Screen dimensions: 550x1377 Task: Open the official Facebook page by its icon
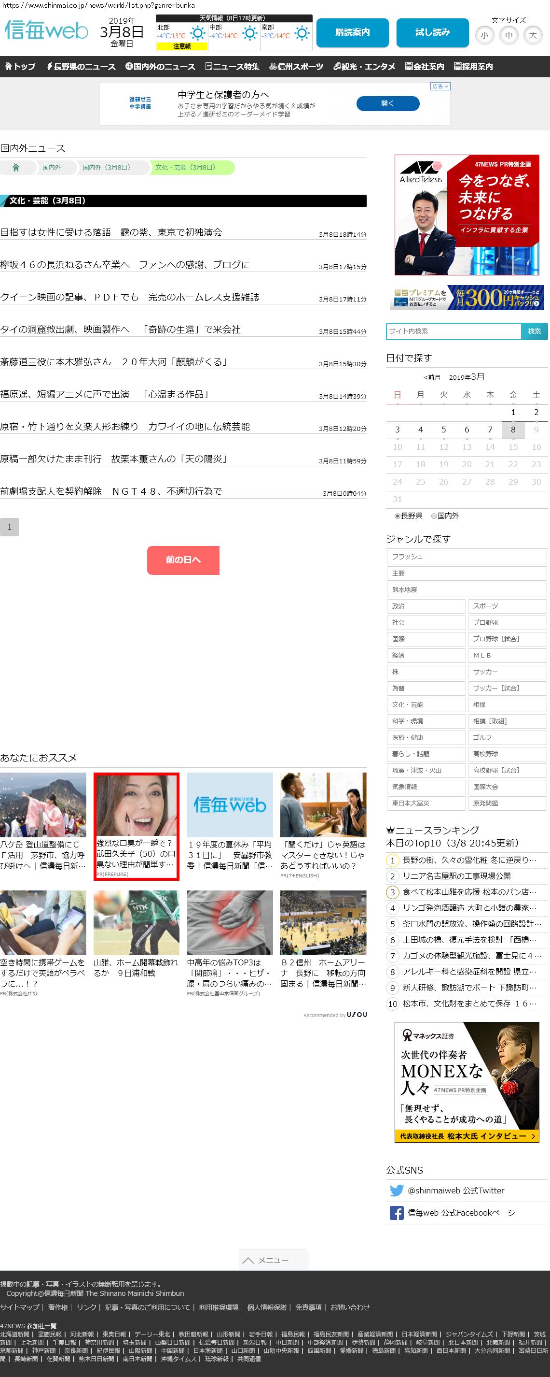(x=396, y=1213)
